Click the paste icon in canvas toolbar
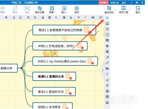The height and width of the screenshot is (109, 148). 71,17
